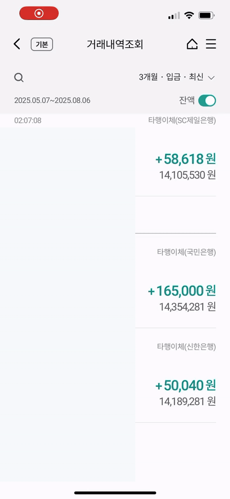Tap the 거래내역조회 page title

[x=115, y=44]
